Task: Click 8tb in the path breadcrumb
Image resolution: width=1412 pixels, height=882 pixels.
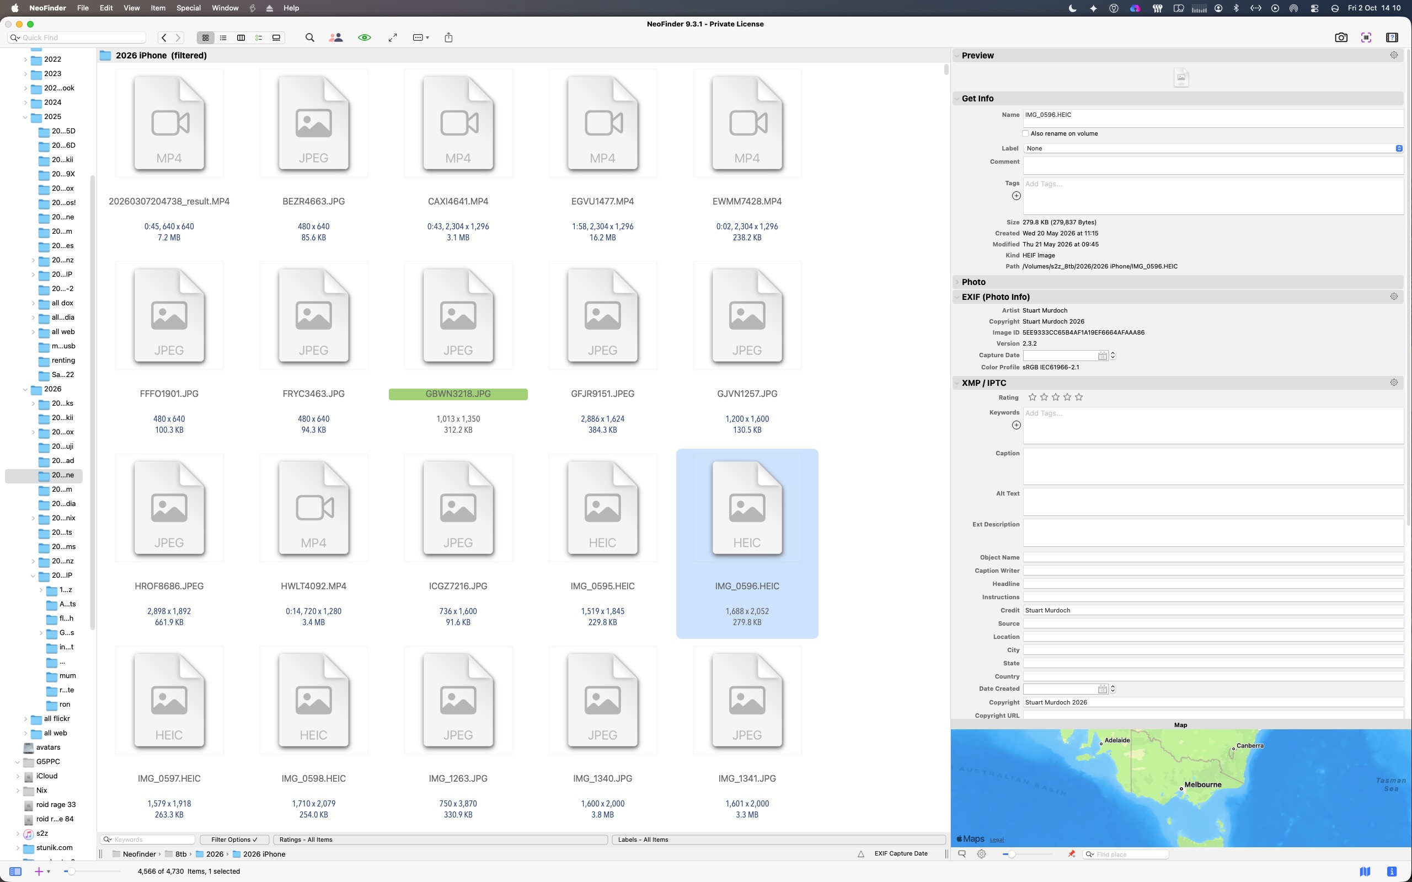Action: (x=181, y=854)
